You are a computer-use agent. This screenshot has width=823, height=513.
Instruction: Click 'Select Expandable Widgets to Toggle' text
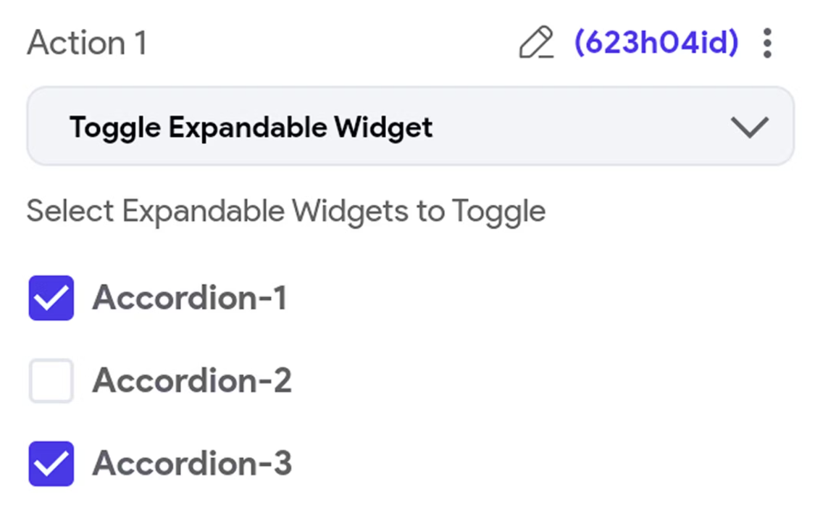[x=286, y=212]
